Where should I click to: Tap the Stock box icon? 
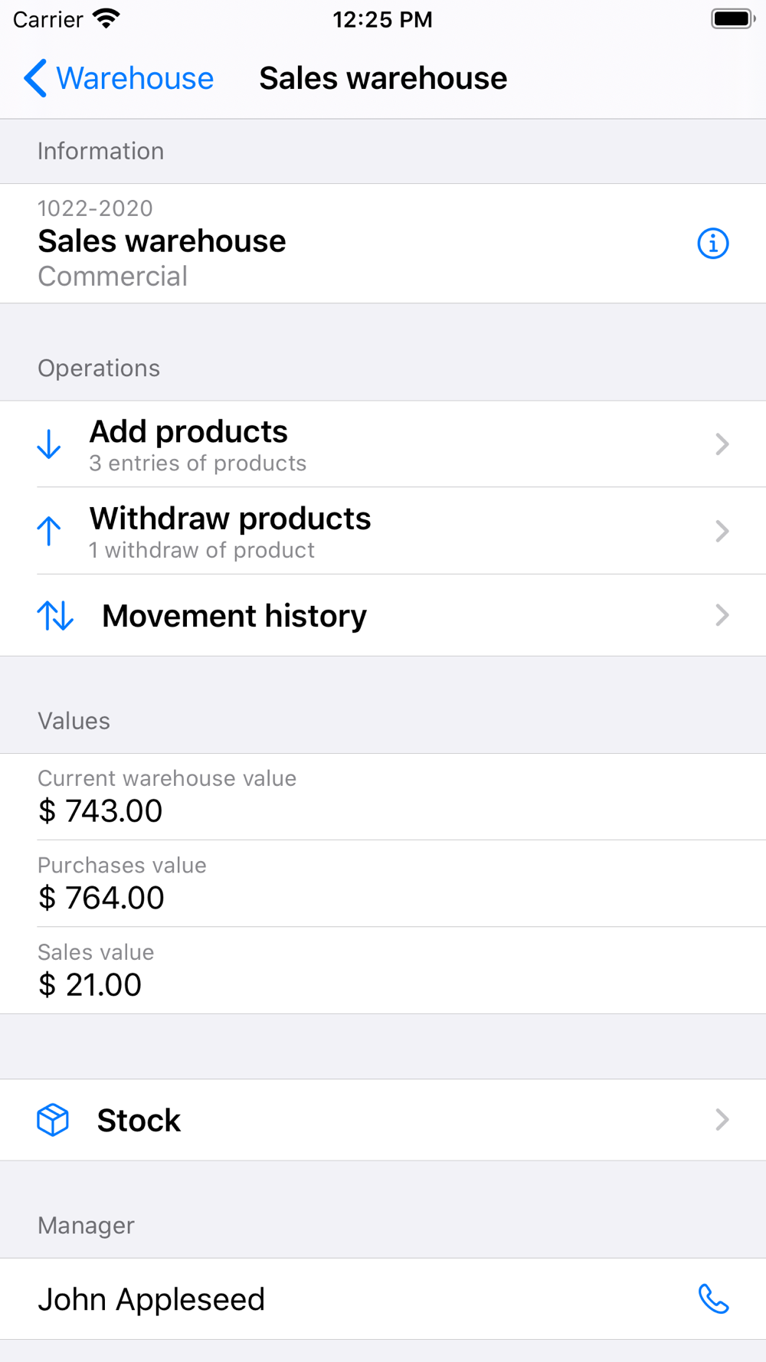[x=53, y=1120]
